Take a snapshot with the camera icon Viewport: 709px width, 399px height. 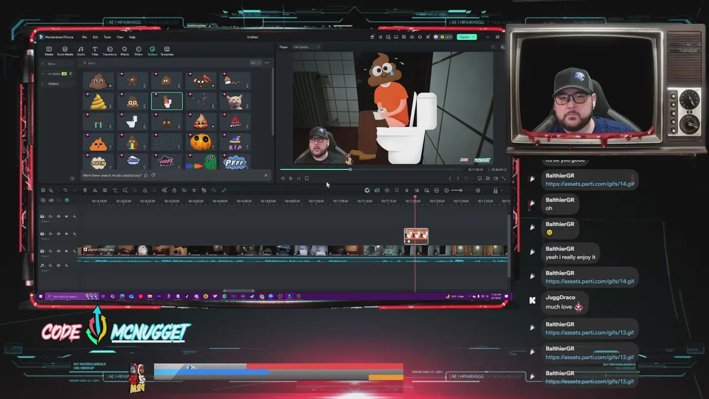(487, 178)
